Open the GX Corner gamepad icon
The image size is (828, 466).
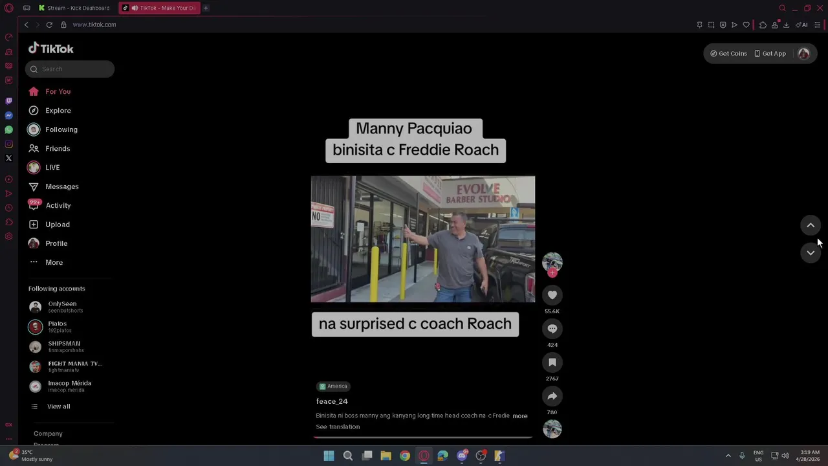(27, 8)
